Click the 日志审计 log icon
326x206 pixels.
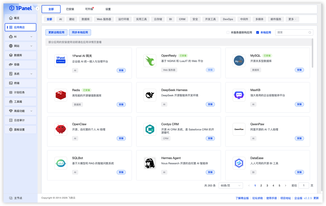point(11,120)
